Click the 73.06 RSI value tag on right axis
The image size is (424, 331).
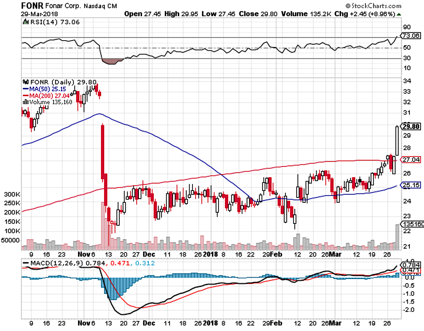411,36
